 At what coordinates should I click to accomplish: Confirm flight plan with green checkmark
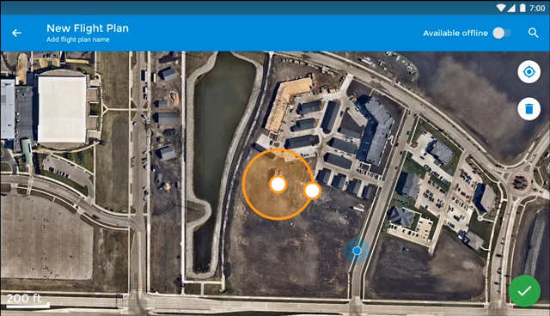[524, 291]
